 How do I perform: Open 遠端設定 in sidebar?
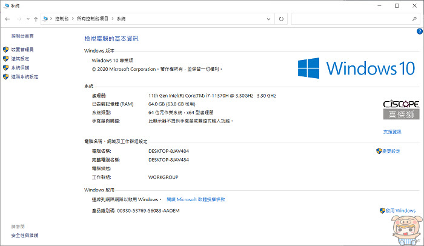(20, 59)
